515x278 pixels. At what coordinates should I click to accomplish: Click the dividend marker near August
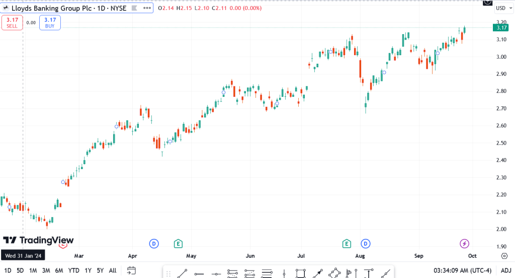click(366, 243)
